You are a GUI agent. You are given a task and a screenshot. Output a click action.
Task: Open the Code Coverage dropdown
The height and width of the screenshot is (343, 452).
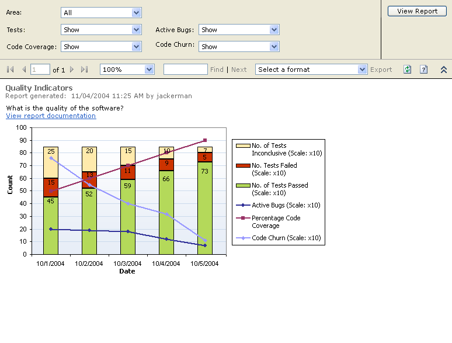[136, 47]
